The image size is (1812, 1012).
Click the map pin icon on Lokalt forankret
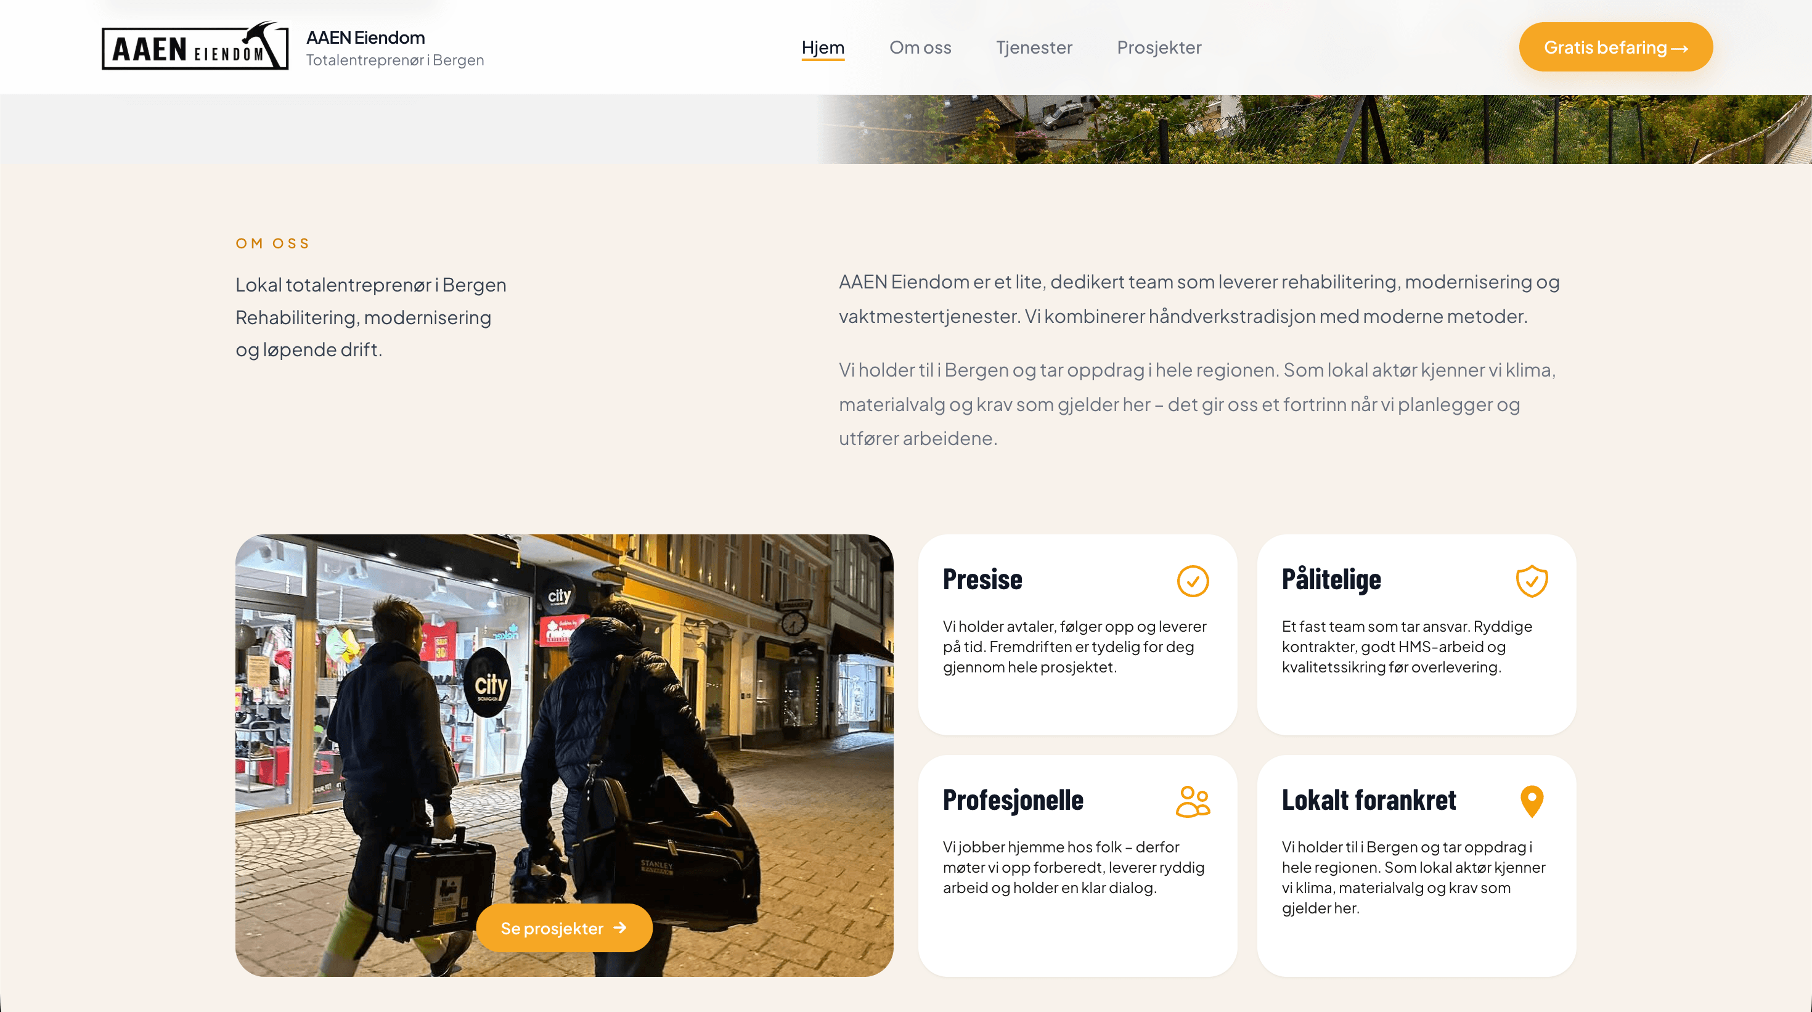(x=1532, y=801)
